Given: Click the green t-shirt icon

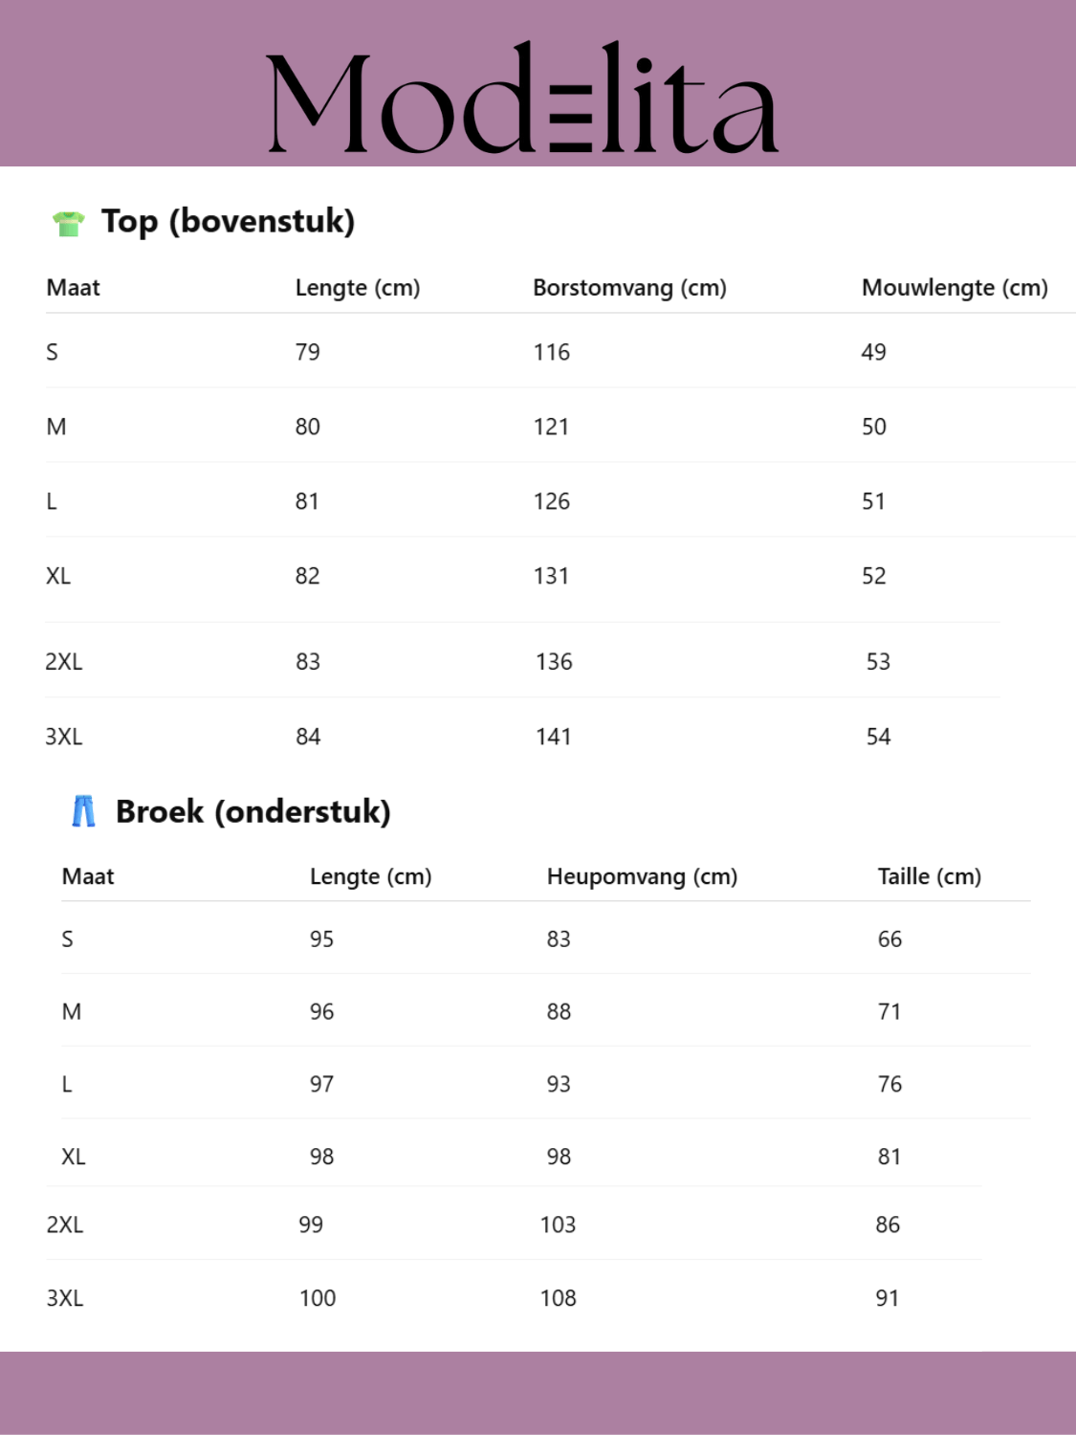Looking at the screenshot, I should coord(68,223).
